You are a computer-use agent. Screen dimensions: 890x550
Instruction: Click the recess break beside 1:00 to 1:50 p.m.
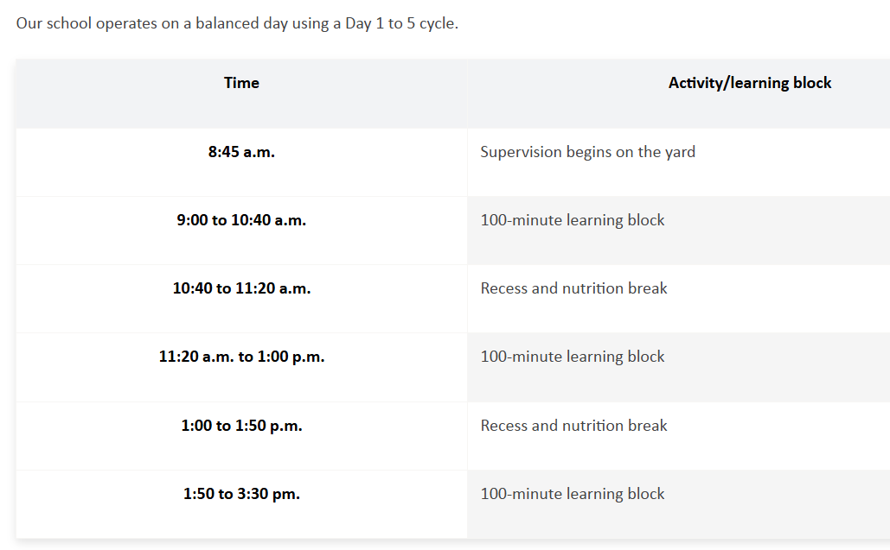tap(573, 426)
